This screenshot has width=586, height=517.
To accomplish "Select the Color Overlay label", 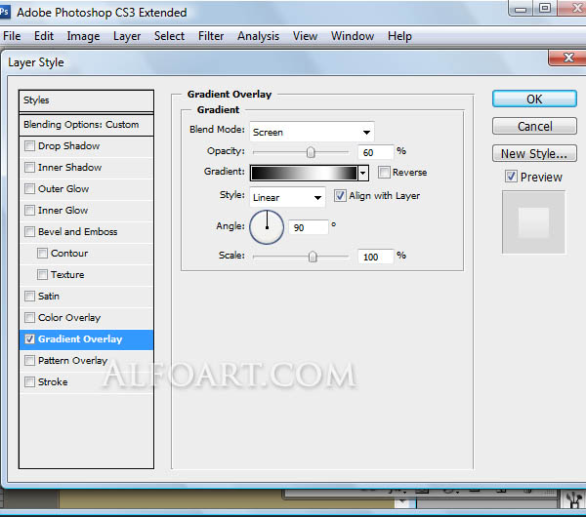I will tap(69, 317).
